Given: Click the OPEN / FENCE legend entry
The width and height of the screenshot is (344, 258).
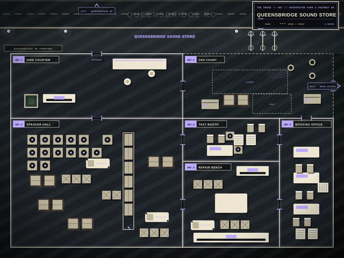Looking at the screenshot, I should coord(296,24).
